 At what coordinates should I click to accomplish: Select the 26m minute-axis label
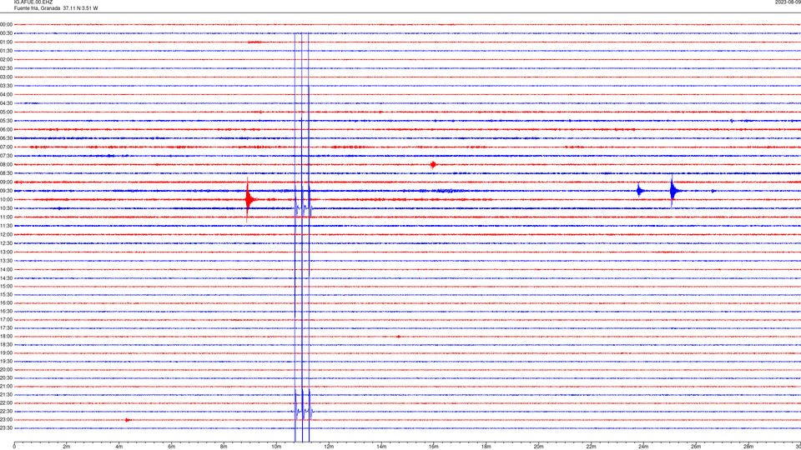click(695, 447)
